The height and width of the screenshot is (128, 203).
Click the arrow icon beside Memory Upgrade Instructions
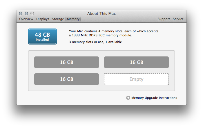128,98
